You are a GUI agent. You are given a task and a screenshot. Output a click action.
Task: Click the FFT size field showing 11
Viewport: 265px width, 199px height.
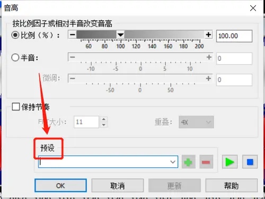[x=86, y=122]
